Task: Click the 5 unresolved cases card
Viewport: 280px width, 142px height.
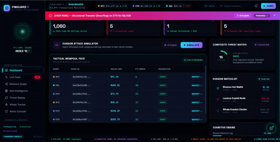Action: tap(134, 28)
